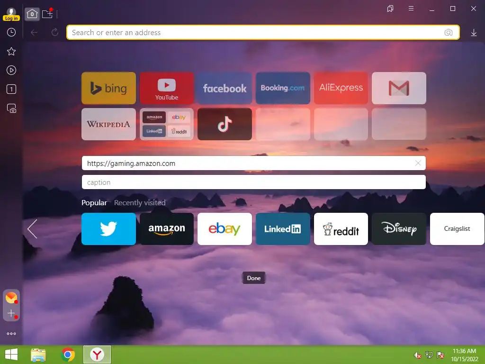Click the previous arrow of popular sites
Viewport: 485px width, 364px height.
point(33,229)
